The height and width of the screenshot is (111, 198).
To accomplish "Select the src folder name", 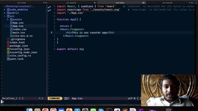I will pos(12,16).
